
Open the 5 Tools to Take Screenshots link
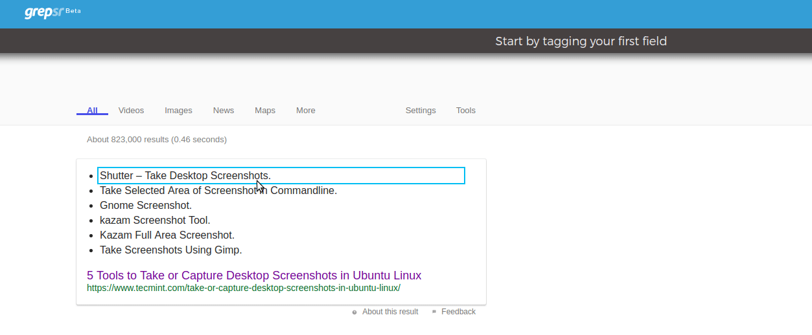[254, 276]
